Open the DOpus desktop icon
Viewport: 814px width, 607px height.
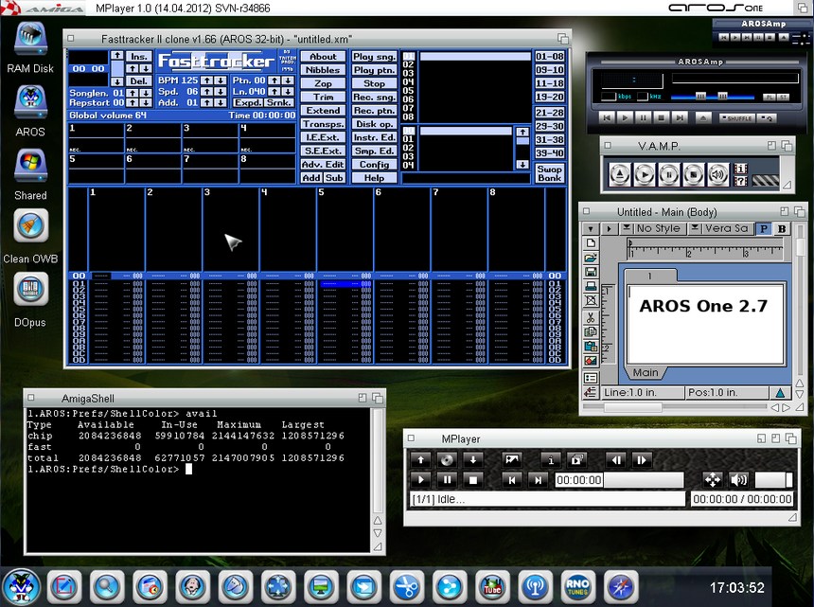coord(30,289)
